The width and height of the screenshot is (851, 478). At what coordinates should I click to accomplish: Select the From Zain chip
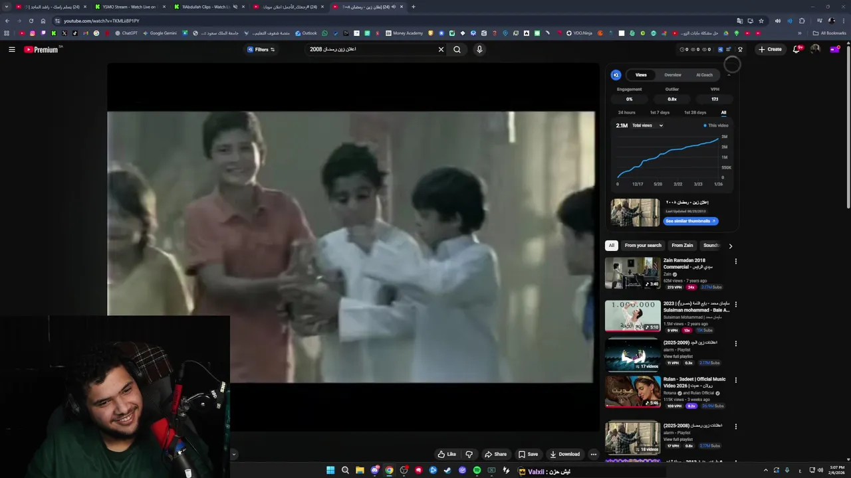682,246
